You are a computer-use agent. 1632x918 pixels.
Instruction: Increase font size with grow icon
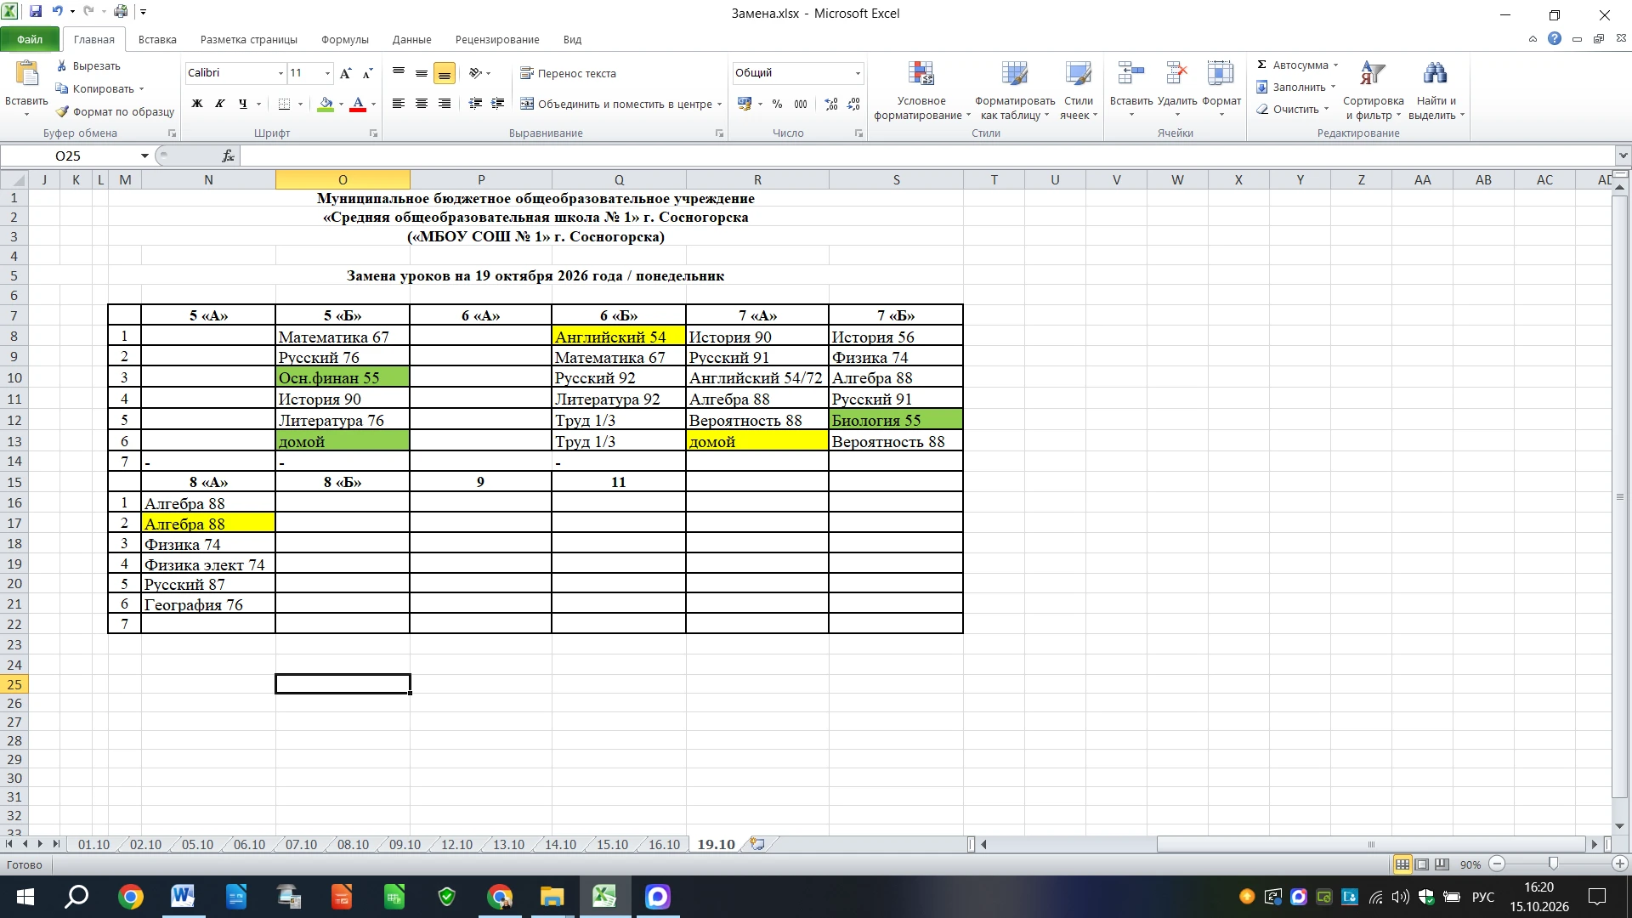[345, 73]
